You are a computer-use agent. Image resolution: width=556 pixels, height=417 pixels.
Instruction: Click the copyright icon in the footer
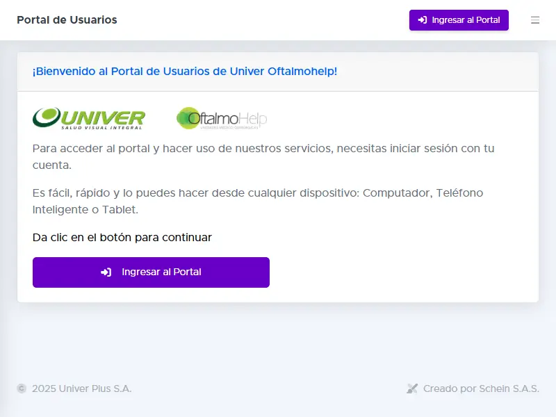(x=22, y=389)
